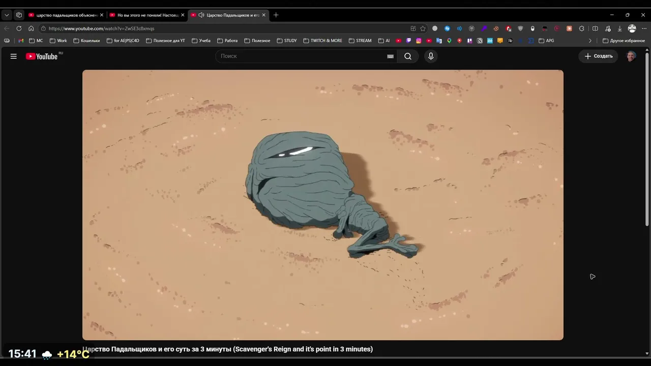Open the 'Work' bookmarks folder
651x366 pixels.
tap(58, 41)
